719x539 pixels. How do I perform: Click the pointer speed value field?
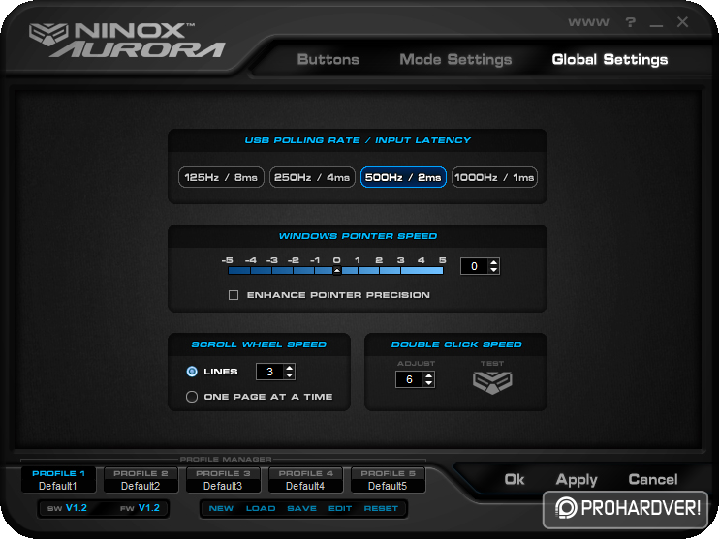coord(475,266)
